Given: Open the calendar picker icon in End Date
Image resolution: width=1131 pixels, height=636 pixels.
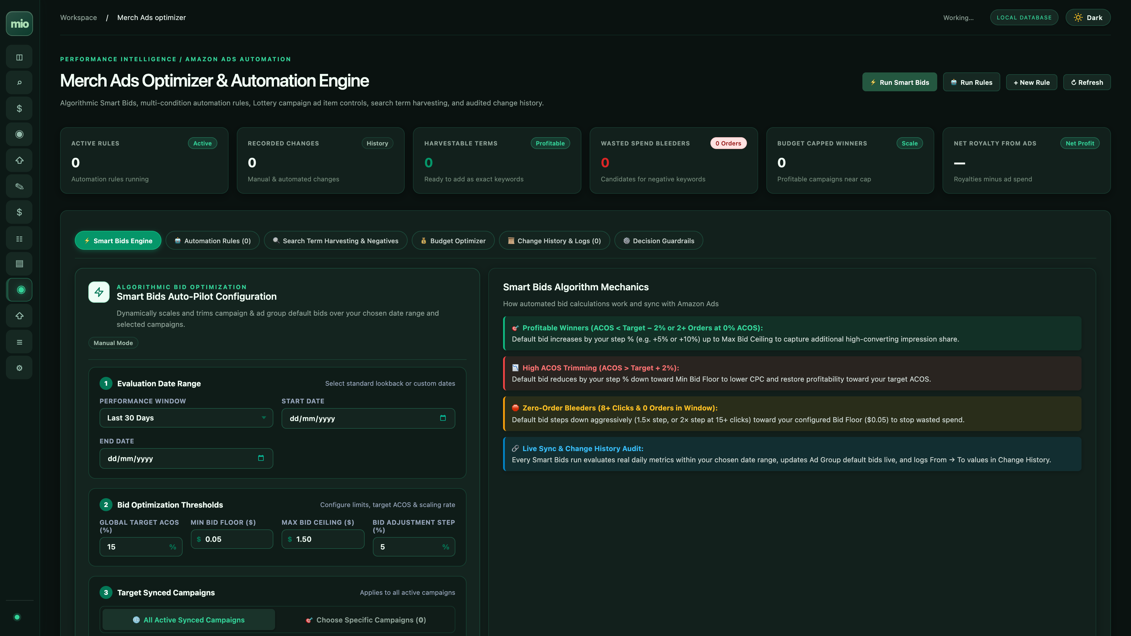Looking at the screenshot, I should pyautogui.click(x=261, y=458).
